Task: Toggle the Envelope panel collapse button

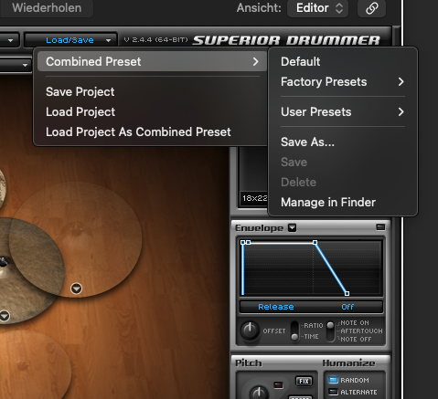Action: (x=380, y=227)
